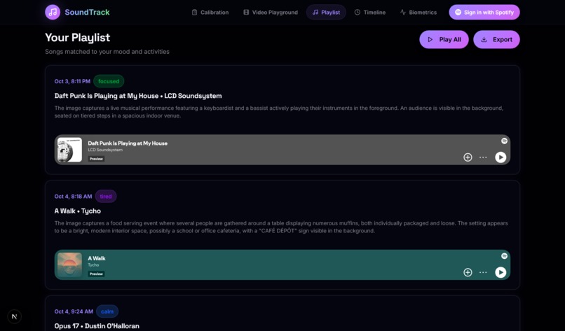Go to the Timeline tab
Image resolution: width=565 pixels, height=331 pixels.
[370, 12]
